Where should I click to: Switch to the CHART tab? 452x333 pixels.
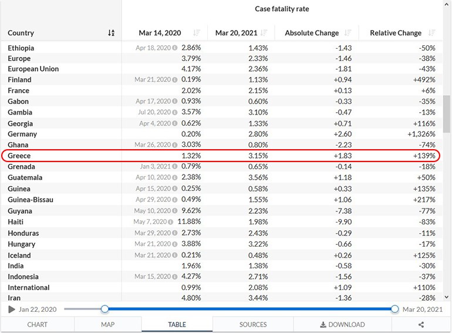(38, 325)
